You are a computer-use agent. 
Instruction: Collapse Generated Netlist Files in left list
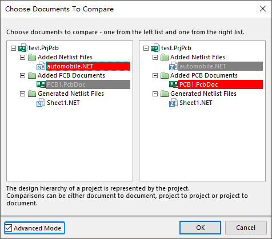click(22, 94)
